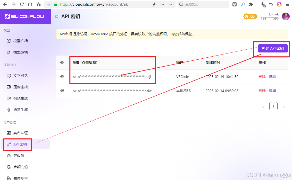Click 编辑 for the VSCode key
The height and width of the screenshot is (180, 292).
272,77
